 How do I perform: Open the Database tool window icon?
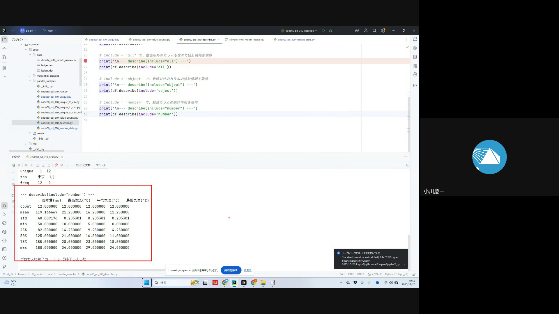click(x=415, y=57)
